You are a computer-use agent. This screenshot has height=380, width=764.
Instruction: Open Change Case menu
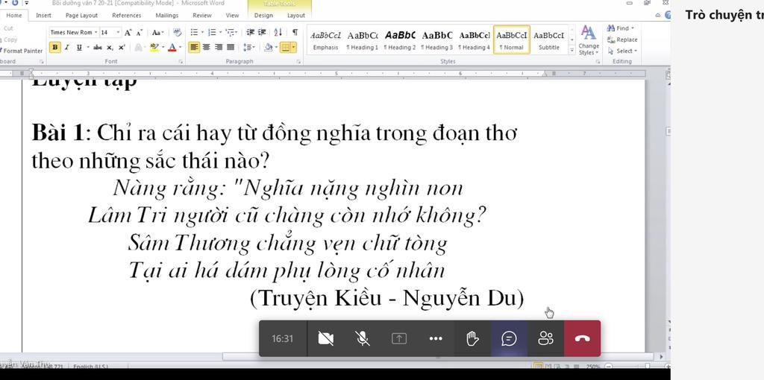tap(157, 33)
